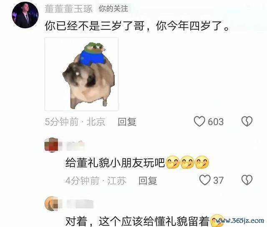Select the comment text 你已经不是三岁了哥
This screenshot has width=267, height=227.
pyautogui.click(x=95, y=26)
